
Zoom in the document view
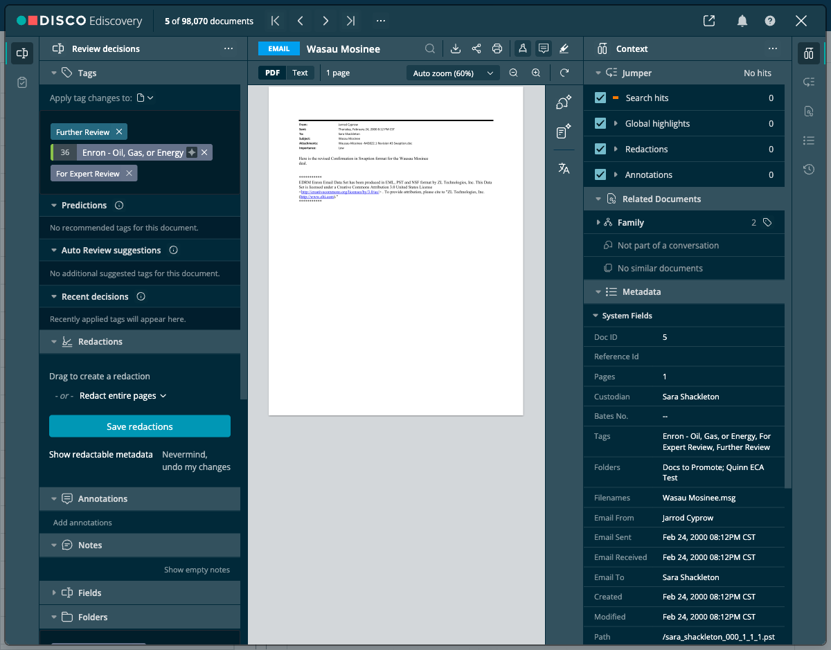(536, 73)
